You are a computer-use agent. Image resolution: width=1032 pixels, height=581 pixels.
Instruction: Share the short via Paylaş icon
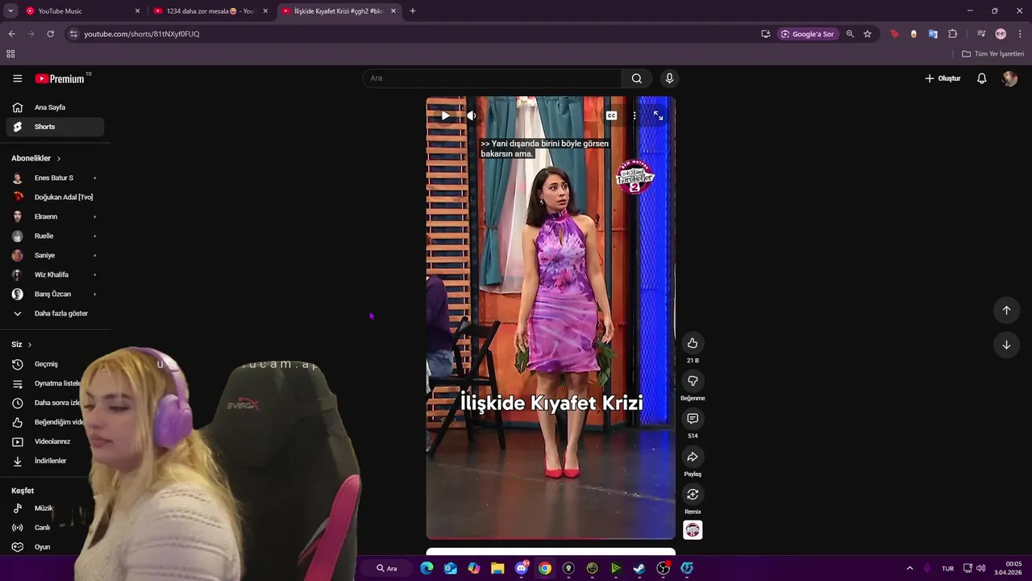(693, 457)
